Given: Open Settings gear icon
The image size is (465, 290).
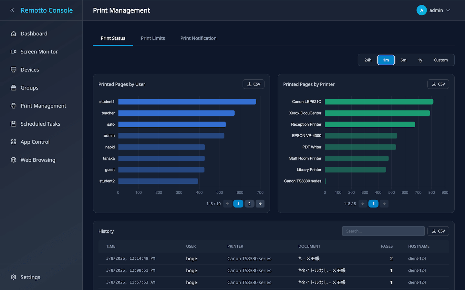Looking at the screenshot, I should (x=14, y=277).
